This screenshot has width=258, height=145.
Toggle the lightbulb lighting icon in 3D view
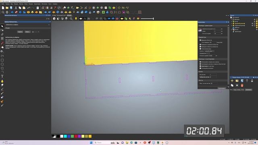[x=76, y=19]
